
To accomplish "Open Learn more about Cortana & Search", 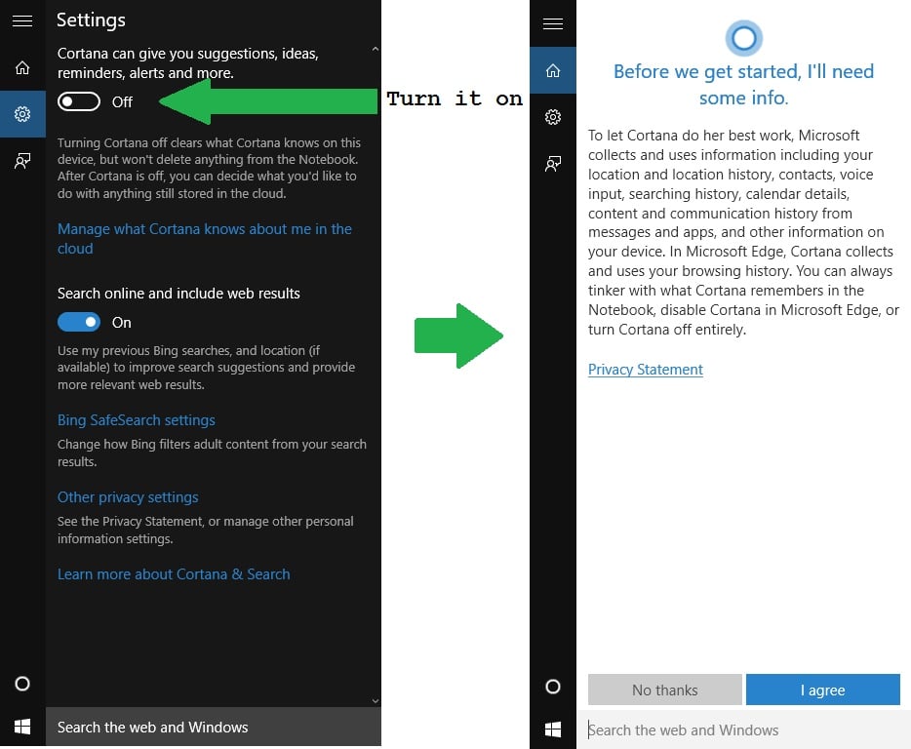I will tap(174, 574).
